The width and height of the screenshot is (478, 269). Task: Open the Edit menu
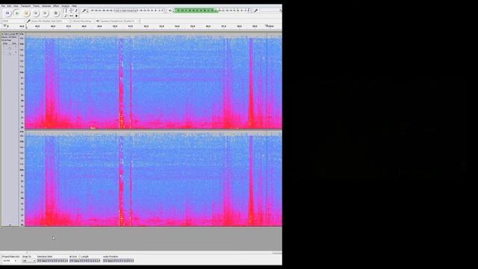pyautogui.click(x=9, y=6)
